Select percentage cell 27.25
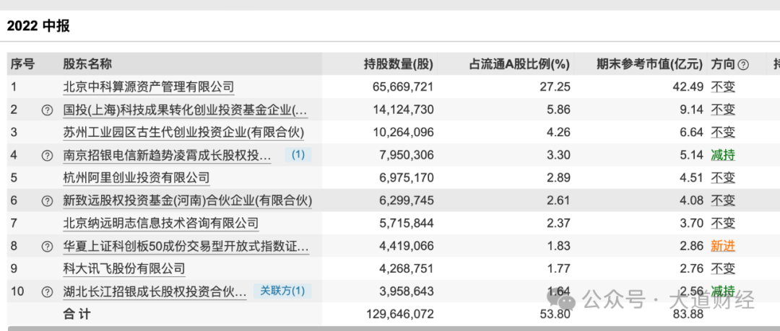This screenshot has width=780, height=331. (555, 87)
